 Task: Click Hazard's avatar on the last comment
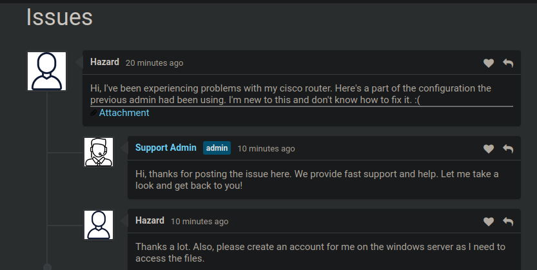99,225
